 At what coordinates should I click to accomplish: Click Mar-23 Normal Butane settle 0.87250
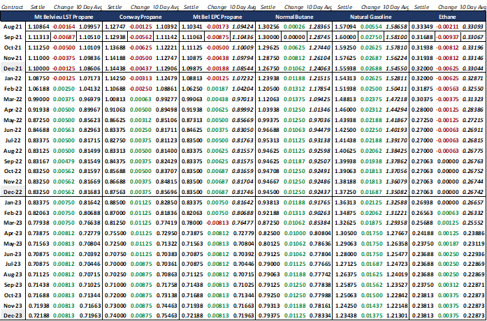(x=269, y=223)
